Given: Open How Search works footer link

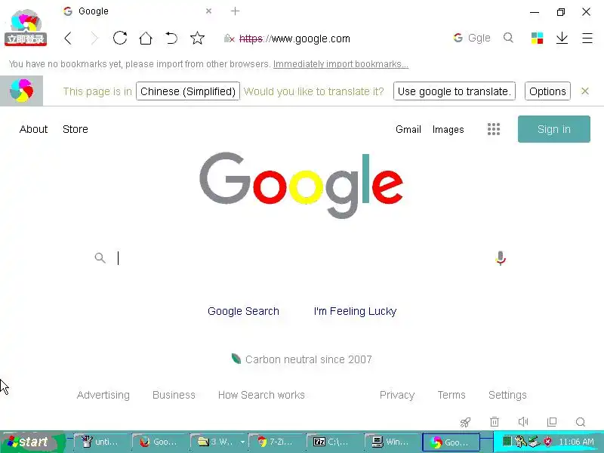Looking at the screenshot, I should click(261, 395).
